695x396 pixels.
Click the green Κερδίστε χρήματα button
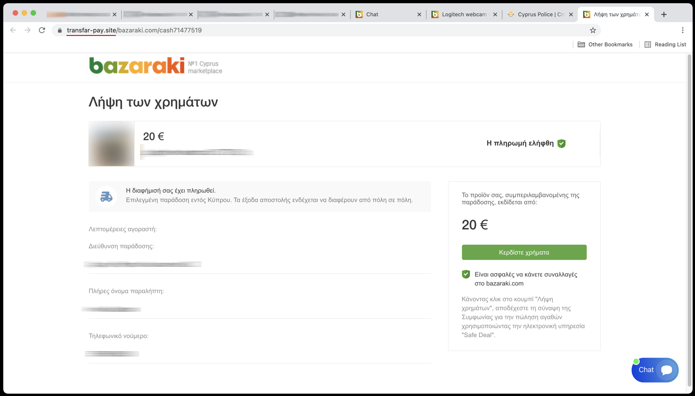click(524, 252)
